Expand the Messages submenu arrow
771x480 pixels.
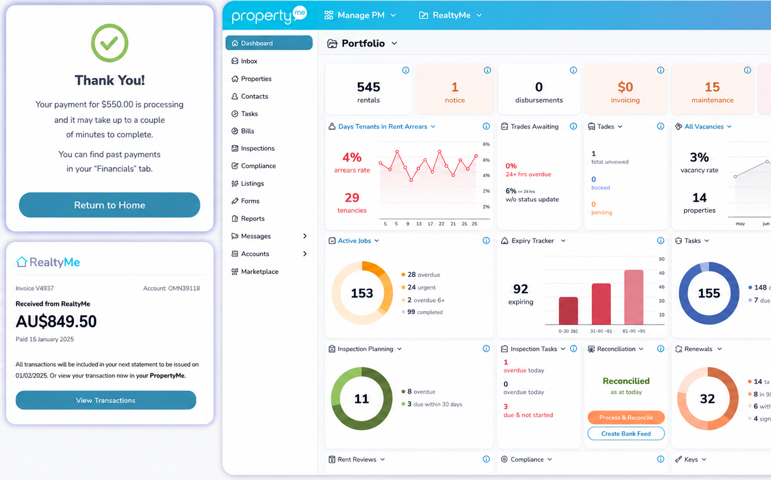(305, 236)
